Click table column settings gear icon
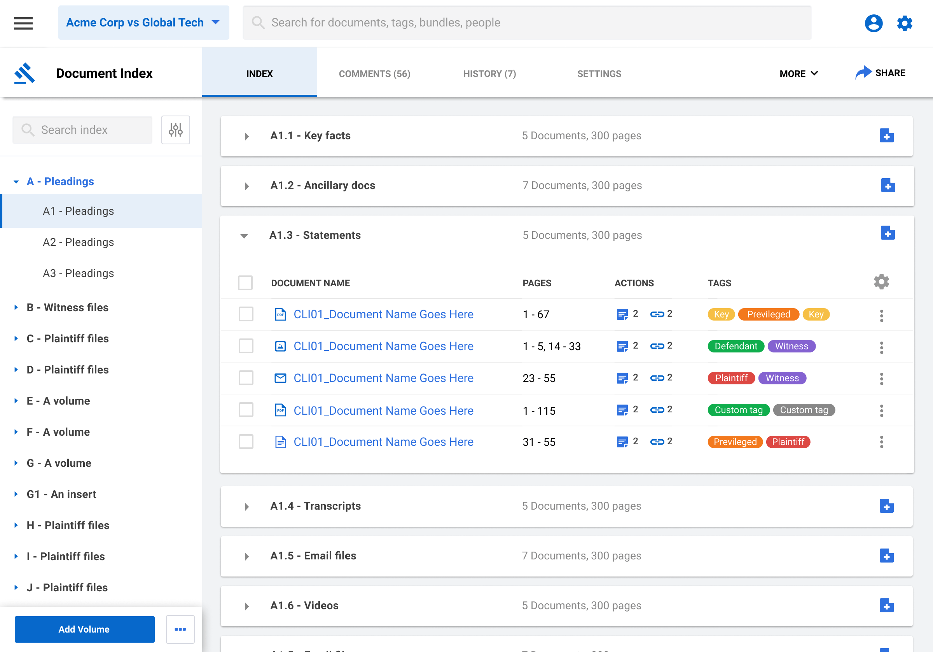The width and height of the screenshot is (933, 652). [x=881, y=282]
